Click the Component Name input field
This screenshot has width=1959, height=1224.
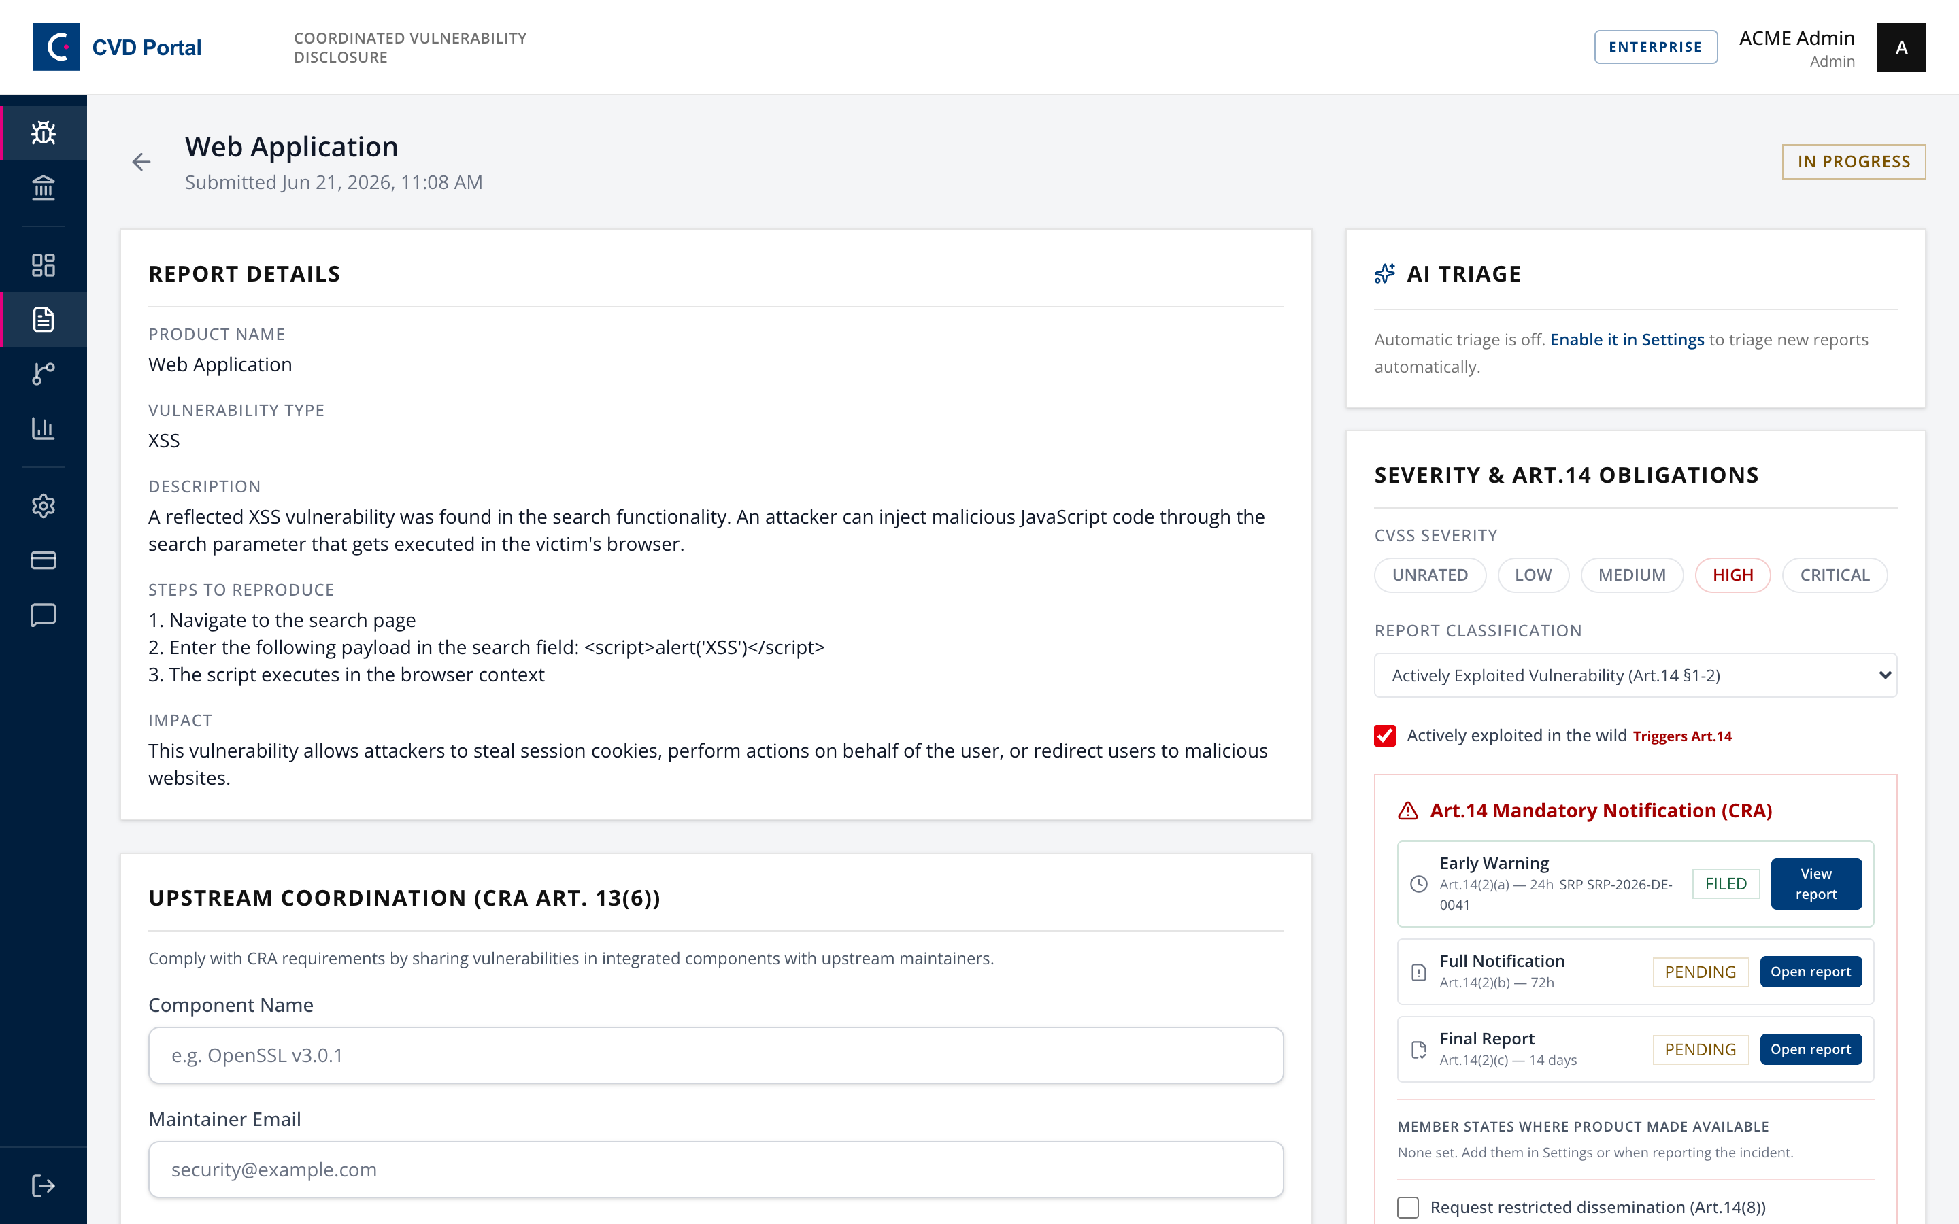click(716, 1055)
